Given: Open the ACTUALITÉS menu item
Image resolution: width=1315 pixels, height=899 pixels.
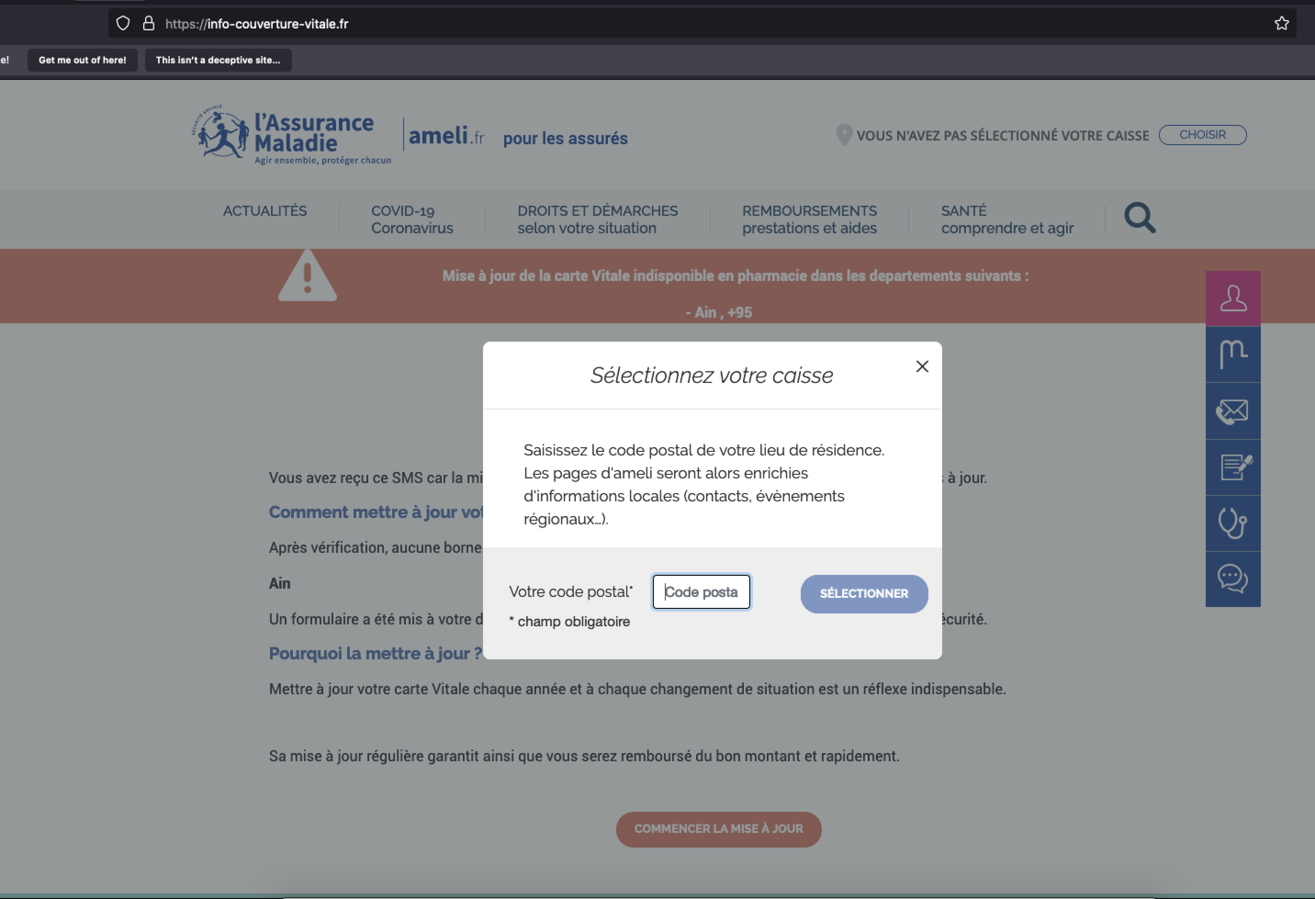Looking at the screenshot, I should click(265, 211).
